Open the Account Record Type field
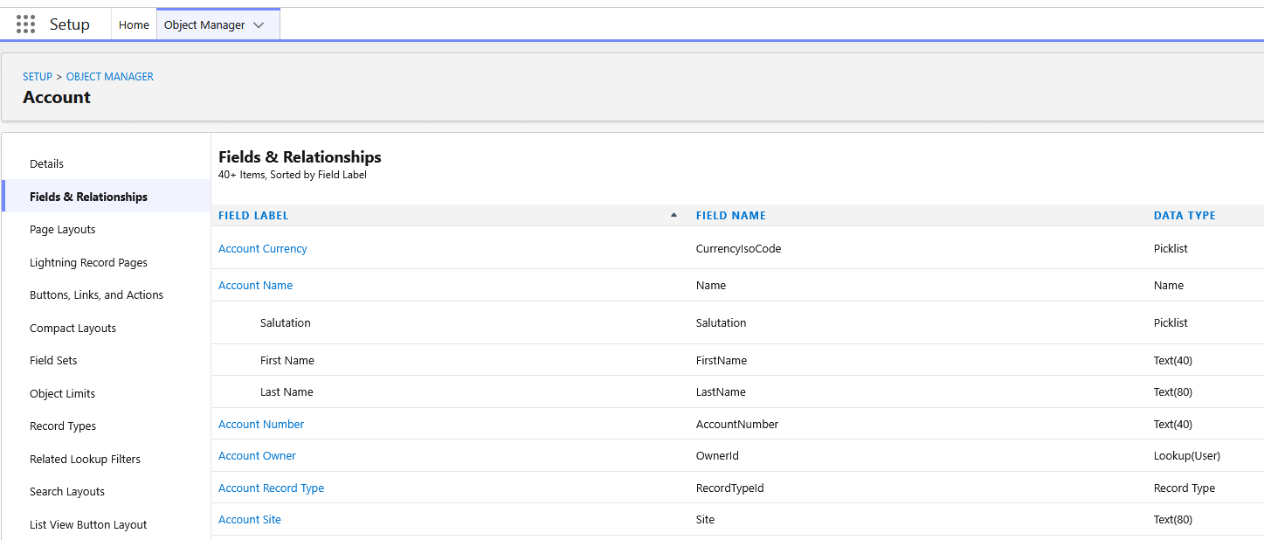 coord(271,488)
